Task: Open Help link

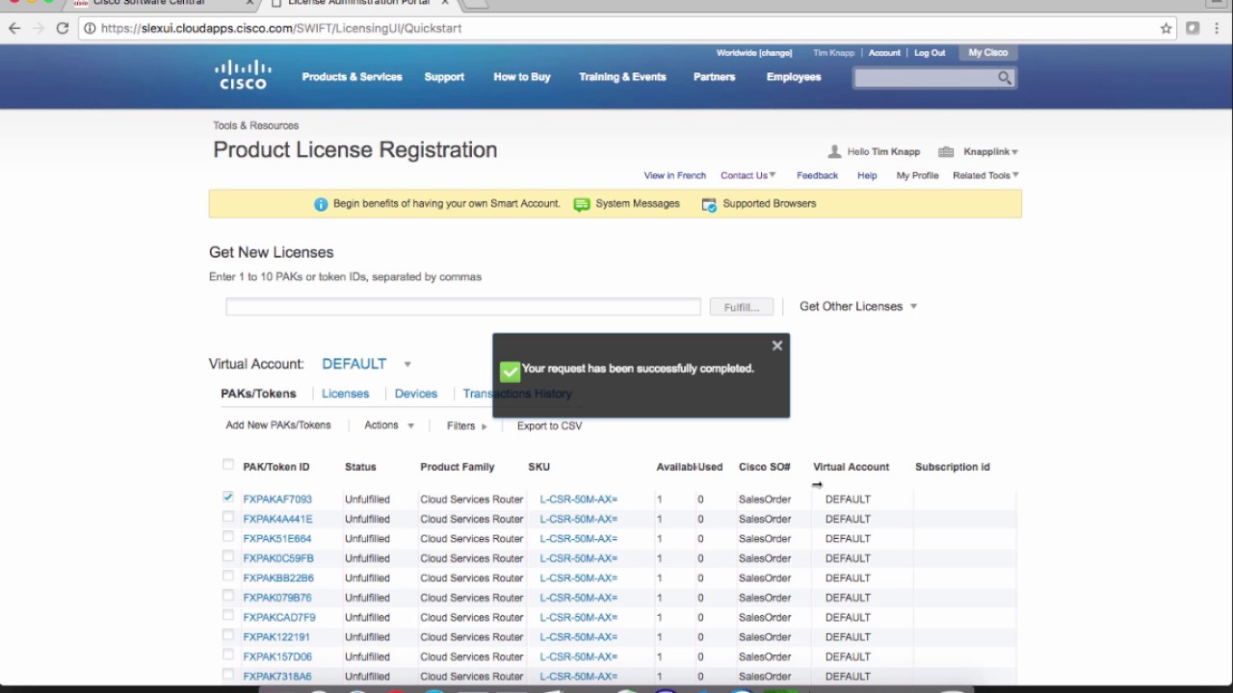Action: 867,175
